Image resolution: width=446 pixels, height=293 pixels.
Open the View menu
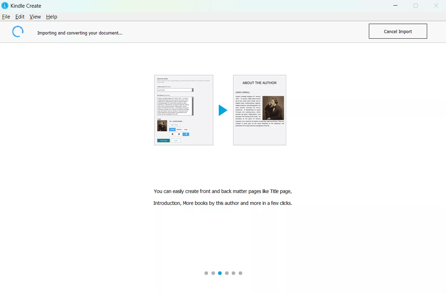click(x=35, y=16)
